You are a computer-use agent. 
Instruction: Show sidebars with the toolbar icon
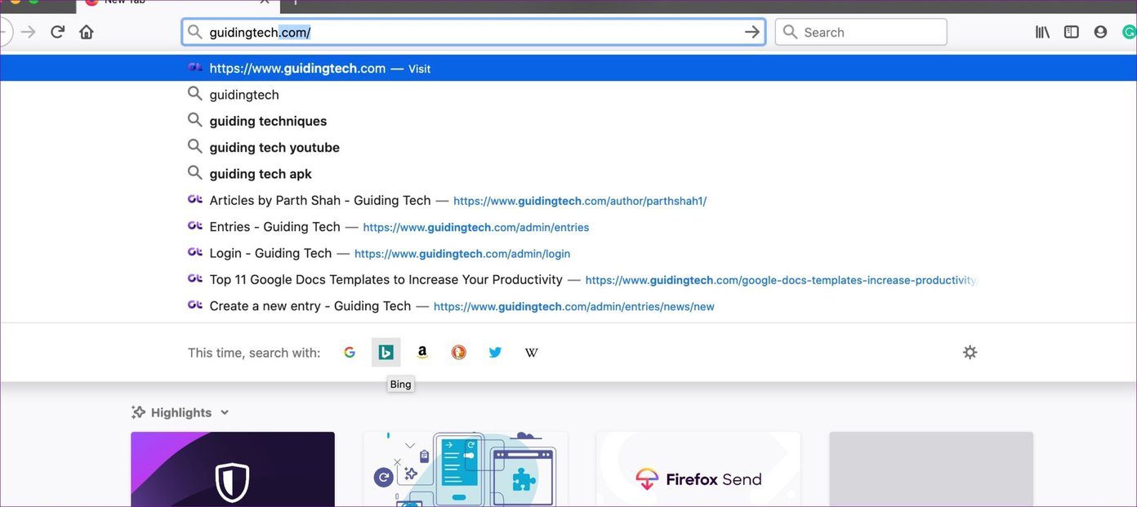coord(1072,32)
